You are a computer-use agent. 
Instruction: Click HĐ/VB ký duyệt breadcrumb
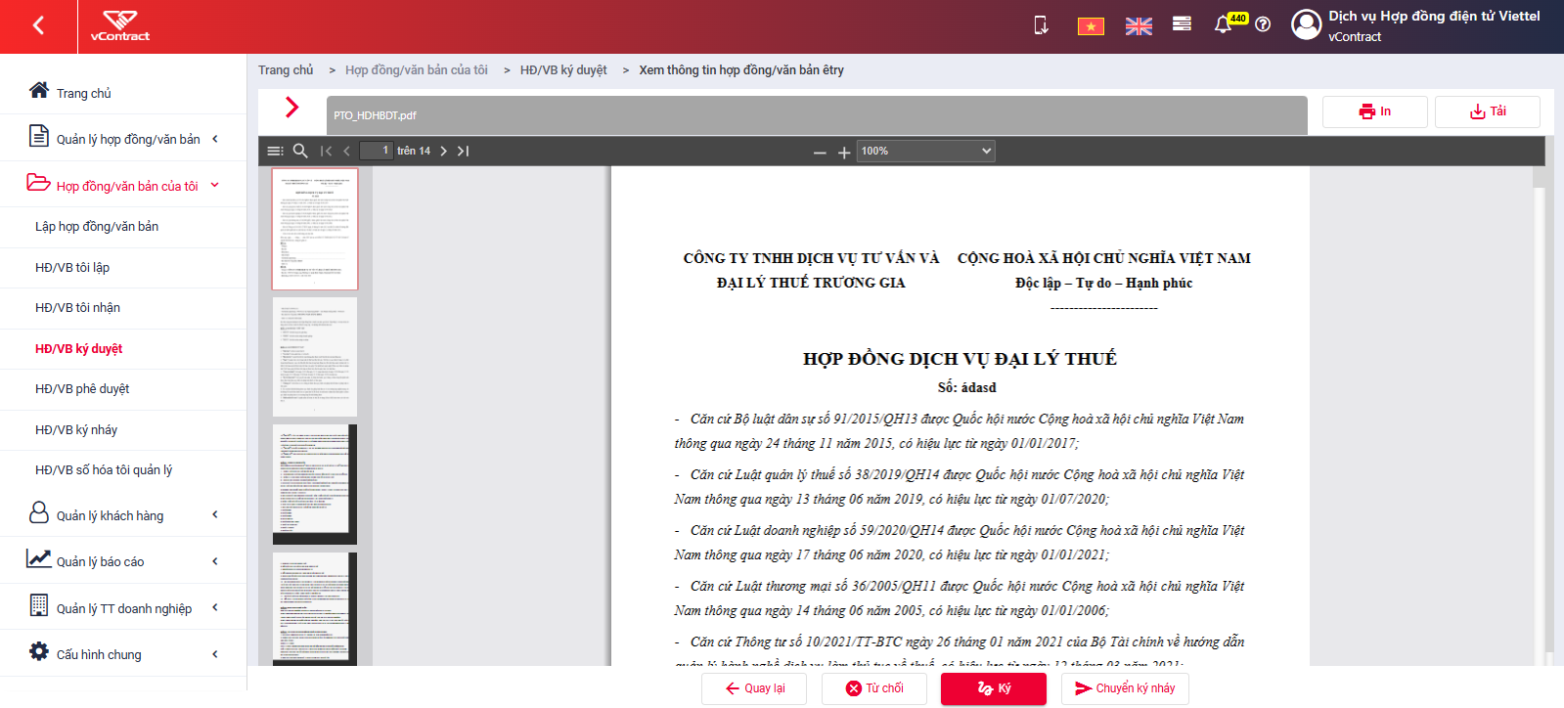(563, 70)
